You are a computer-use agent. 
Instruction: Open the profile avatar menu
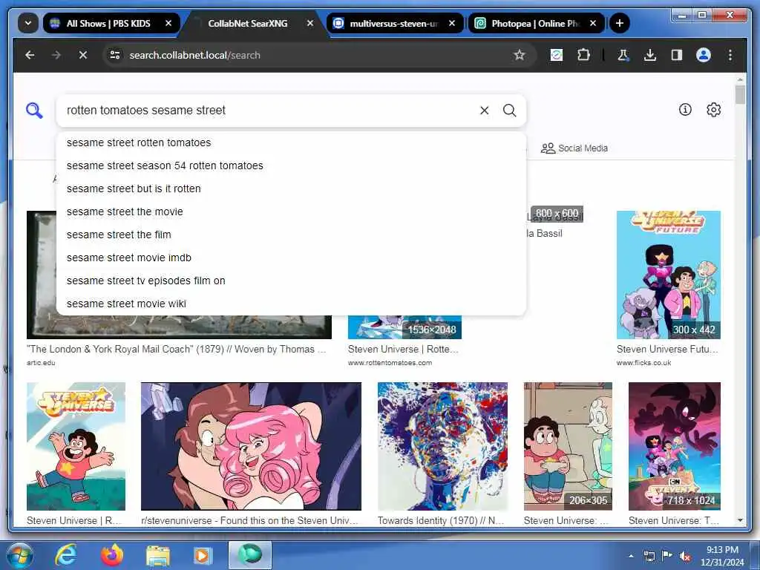tap(704, 55)
